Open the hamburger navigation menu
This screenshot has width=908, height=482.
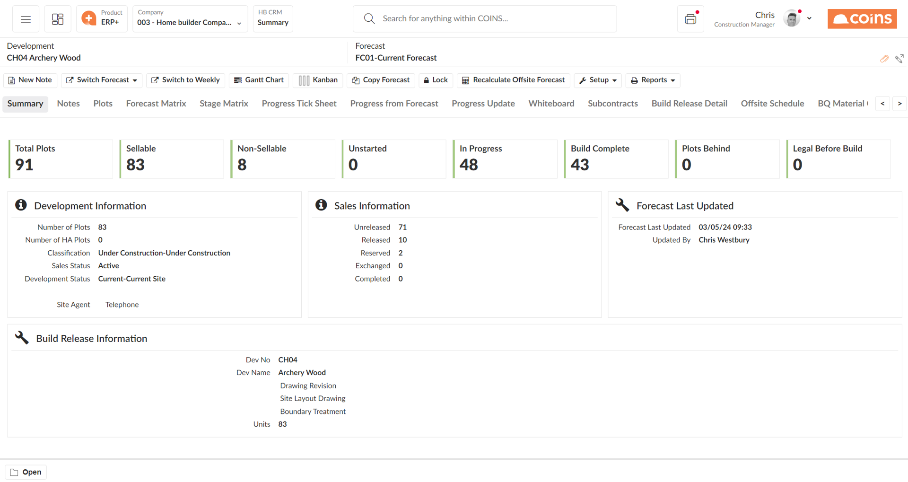coord(26,19)
